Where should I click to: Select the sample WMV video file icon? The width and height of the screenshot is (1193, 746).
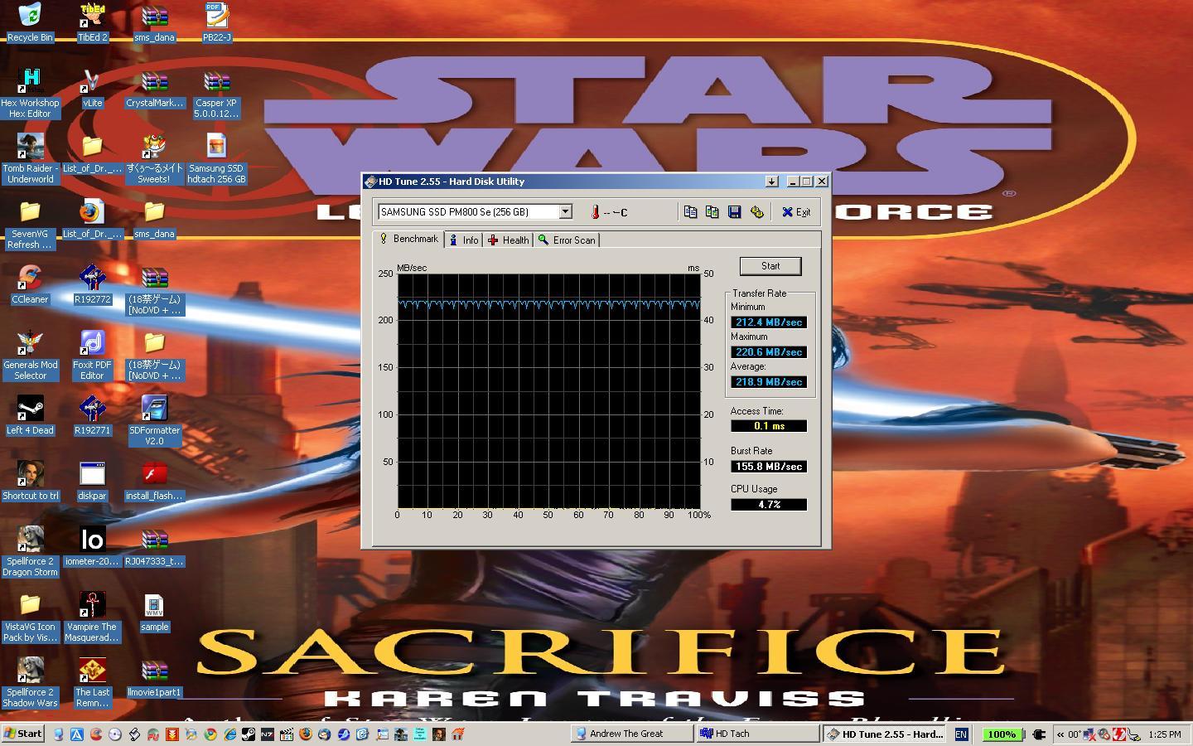click(x=154, y=612)
